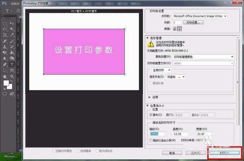Click the settings panel vertical scrollbar

click(237, 82)
